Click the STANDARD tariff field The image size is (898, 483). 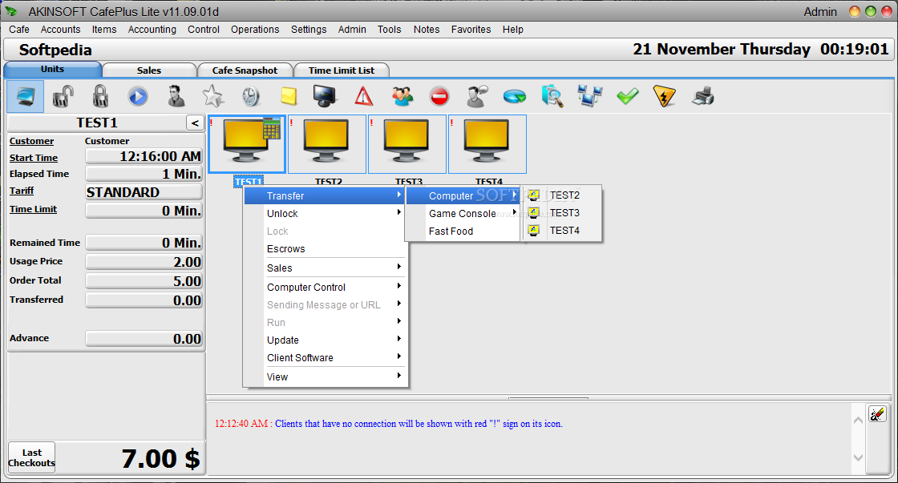tap(144, 192)
